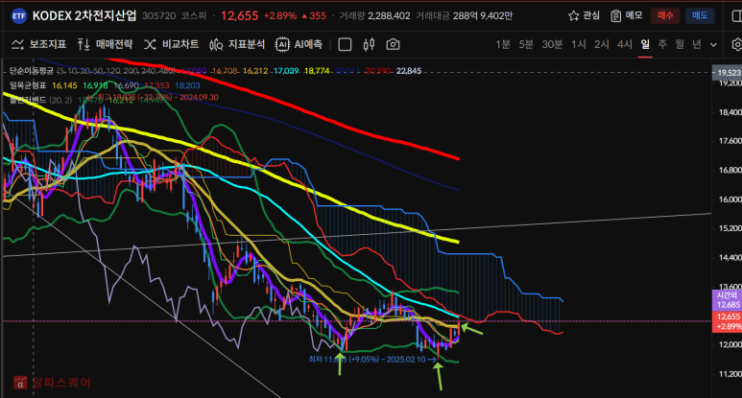This screenshot has height=398, width=742.
Task: Select the 1분 timeframe
Action: [x=503, y=44]
